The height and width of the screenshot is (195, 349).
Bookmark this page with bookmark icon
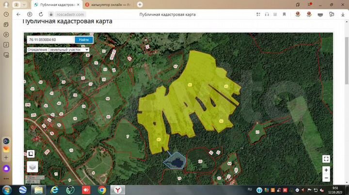284,14
